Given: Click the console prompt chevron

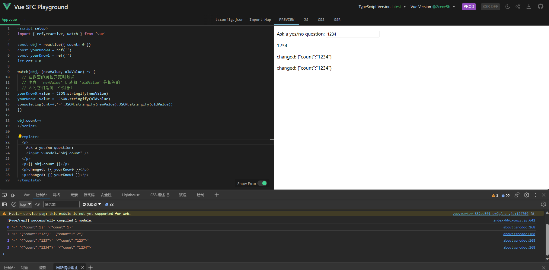Looking at the screenshot, I should (3, 254).
